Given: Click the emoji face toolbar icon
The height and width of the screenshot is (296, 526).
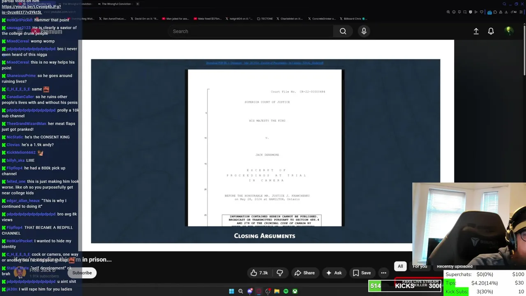Looking at the screenshot, I should (x=454, y=12).
